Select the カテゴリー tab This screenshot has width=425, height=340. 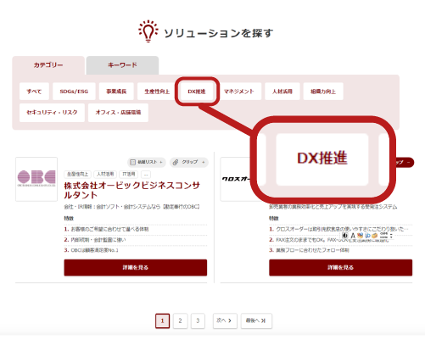point(48,65)
